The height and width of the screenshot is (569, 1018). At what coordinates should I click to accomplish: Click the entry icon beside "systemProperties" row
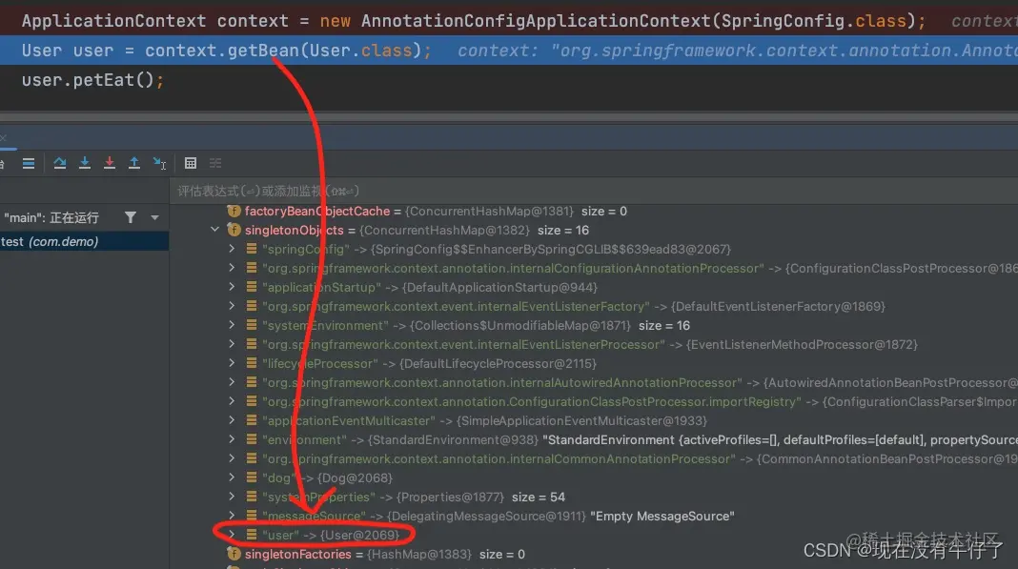(252, 497)
